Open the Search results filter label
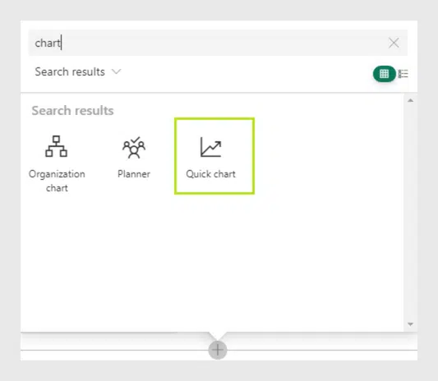 pyautogui.click(x=70, y=71)
